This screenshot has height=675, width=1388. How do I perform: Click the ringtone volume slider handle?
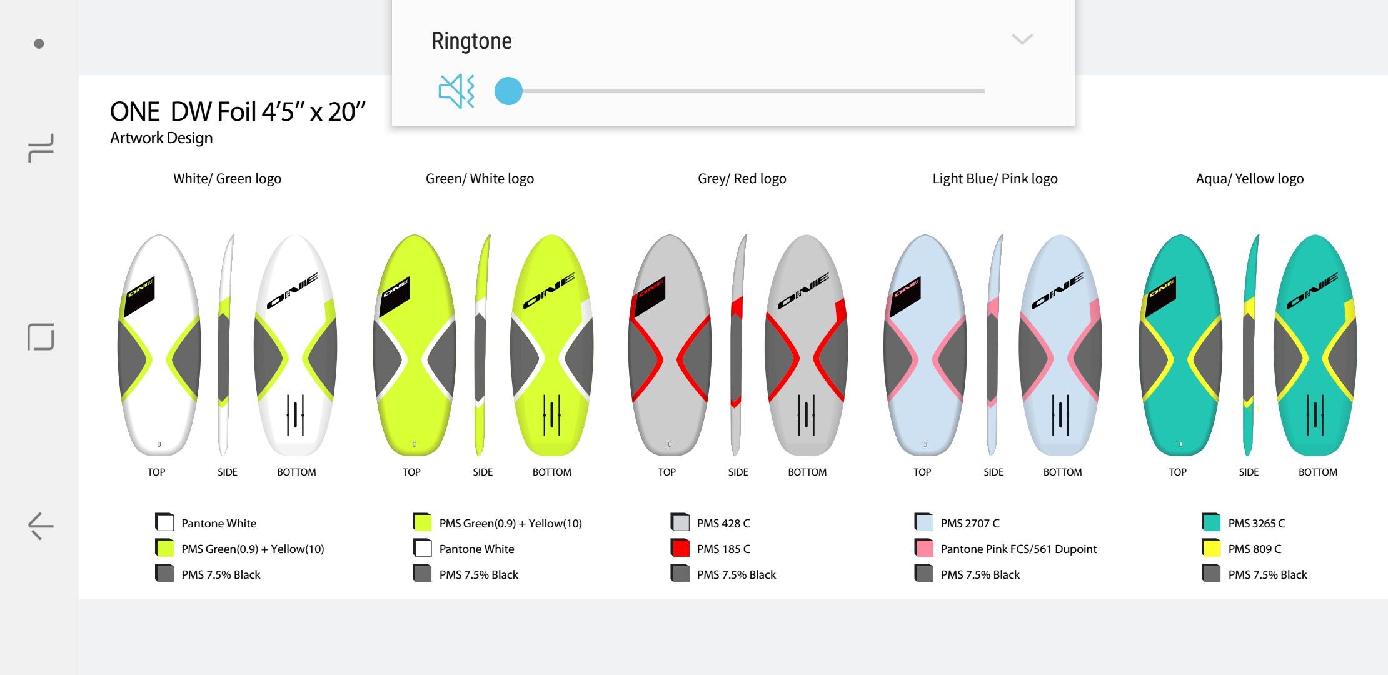(508, 91)
